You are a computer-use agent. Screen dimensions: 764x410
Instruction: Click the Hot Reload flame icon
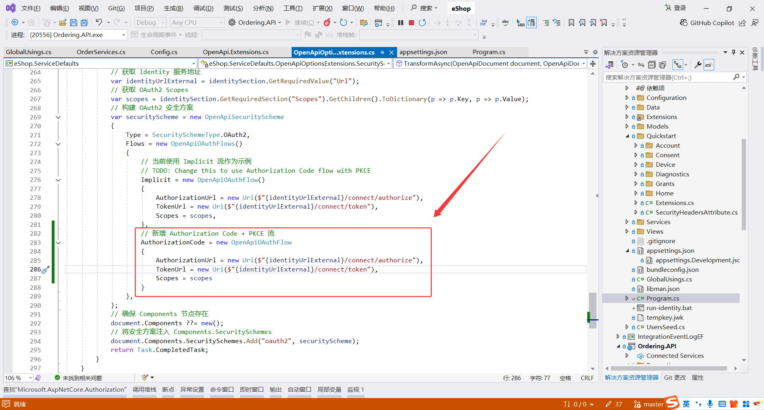point(327,23)
